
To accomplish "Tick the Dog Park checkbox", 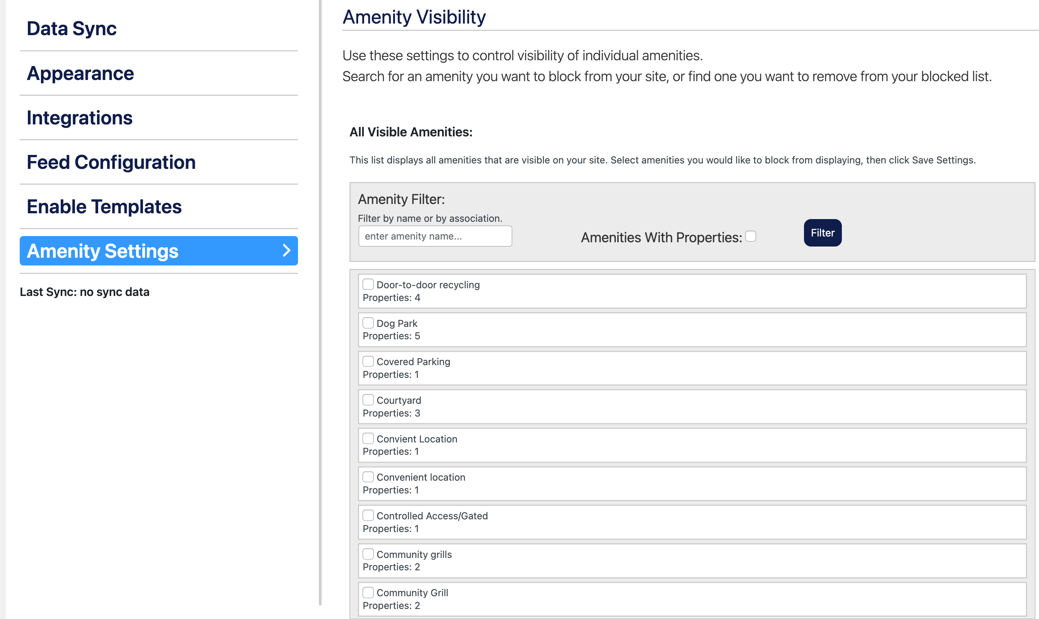I will pyautogui.click(x=368, y=323).
